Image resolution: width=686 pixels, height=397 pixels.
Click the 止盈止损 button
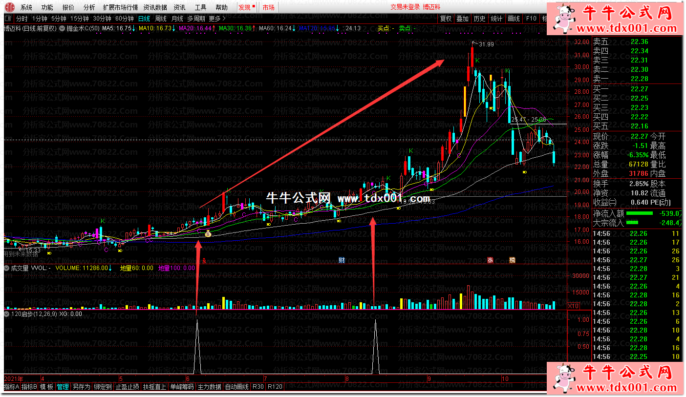pos(128,387)
